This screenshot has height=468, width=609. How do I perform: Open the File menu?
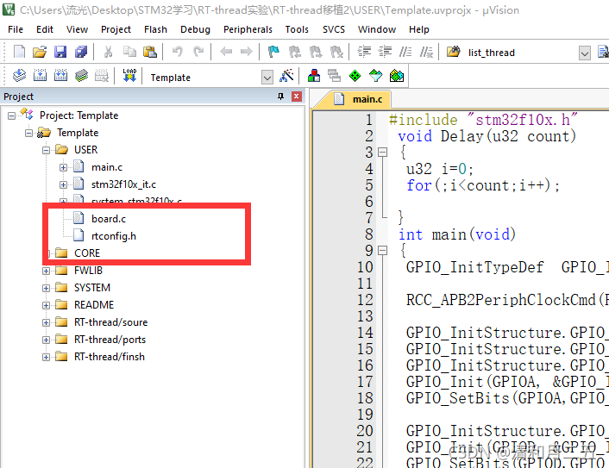click(16, 29)
